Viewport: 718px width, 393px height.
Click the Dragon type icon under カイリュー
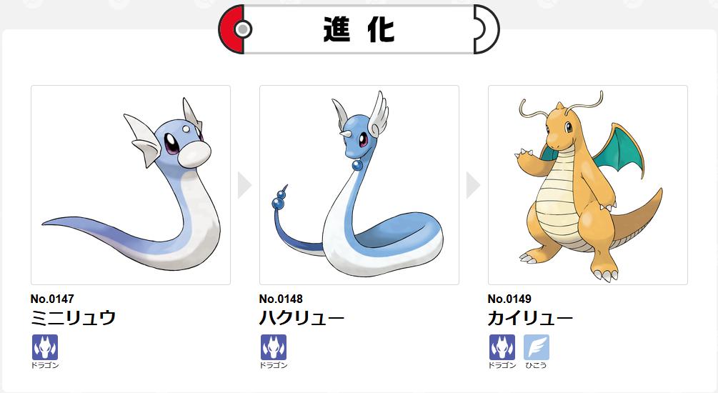pyautogui.click(x=502, y=347)
